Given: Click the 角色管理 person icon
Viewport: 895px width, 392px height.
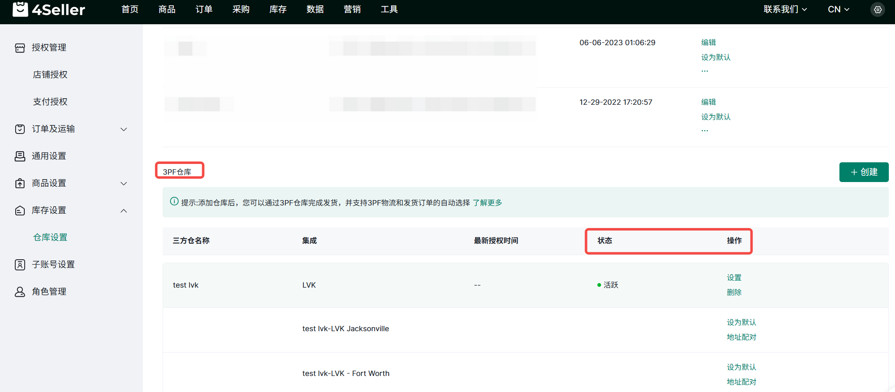Looking at the screenshot, I should tap(20, 292).
